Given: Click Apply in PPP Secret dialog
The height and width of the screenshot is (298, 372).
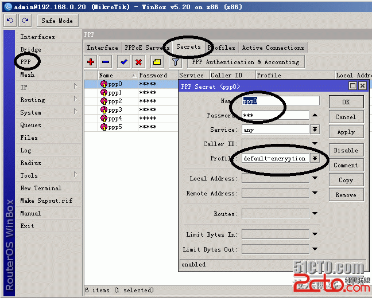Looking at the screenshot, I should pyautogui.click(x=346, y=132).
